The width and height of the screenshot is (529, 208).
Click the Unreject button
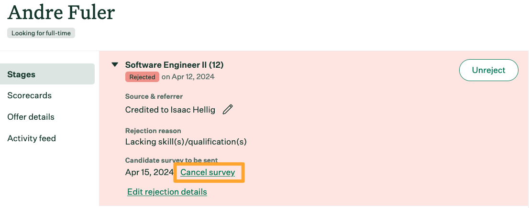488,70
